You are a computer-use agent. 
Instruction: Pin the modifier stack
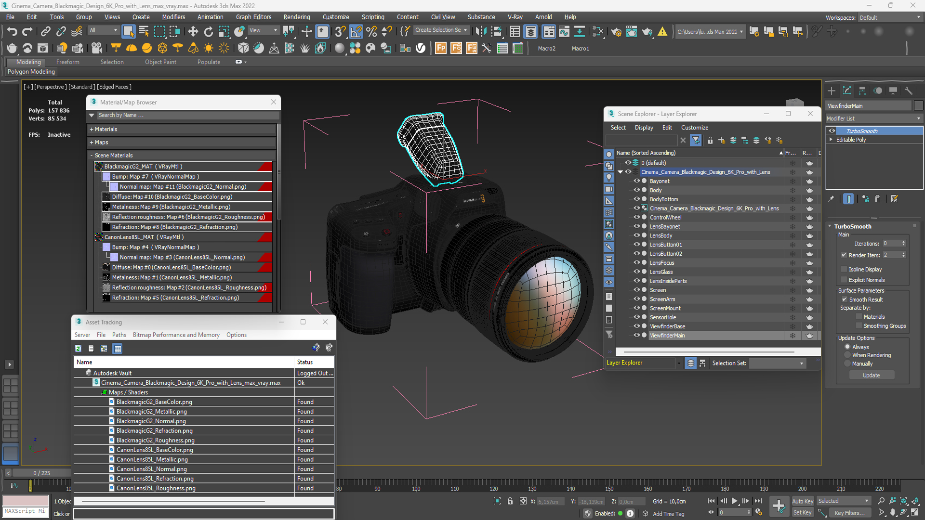tap(831, 199)
